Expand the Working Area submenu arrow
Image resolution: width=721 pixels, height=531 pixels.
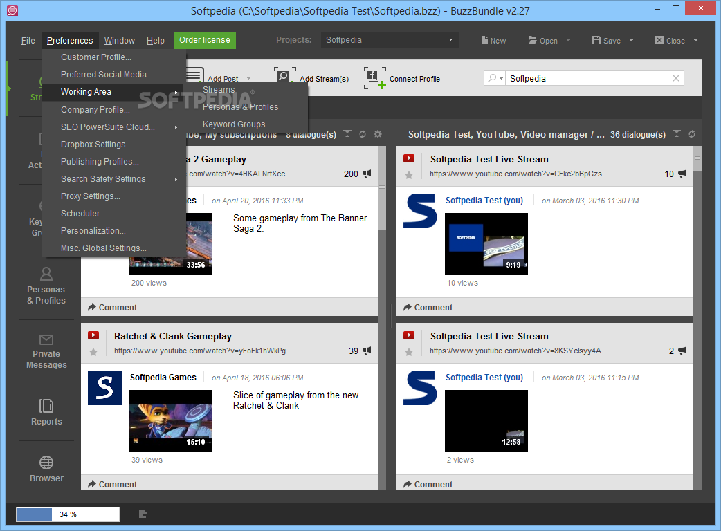tap(176, 93)
